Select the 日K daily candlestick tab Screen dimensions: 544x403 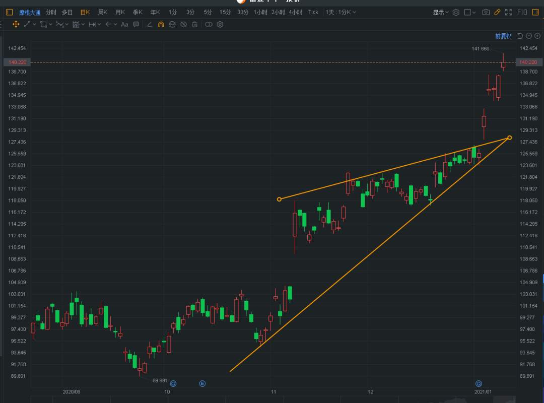(85, 13)
